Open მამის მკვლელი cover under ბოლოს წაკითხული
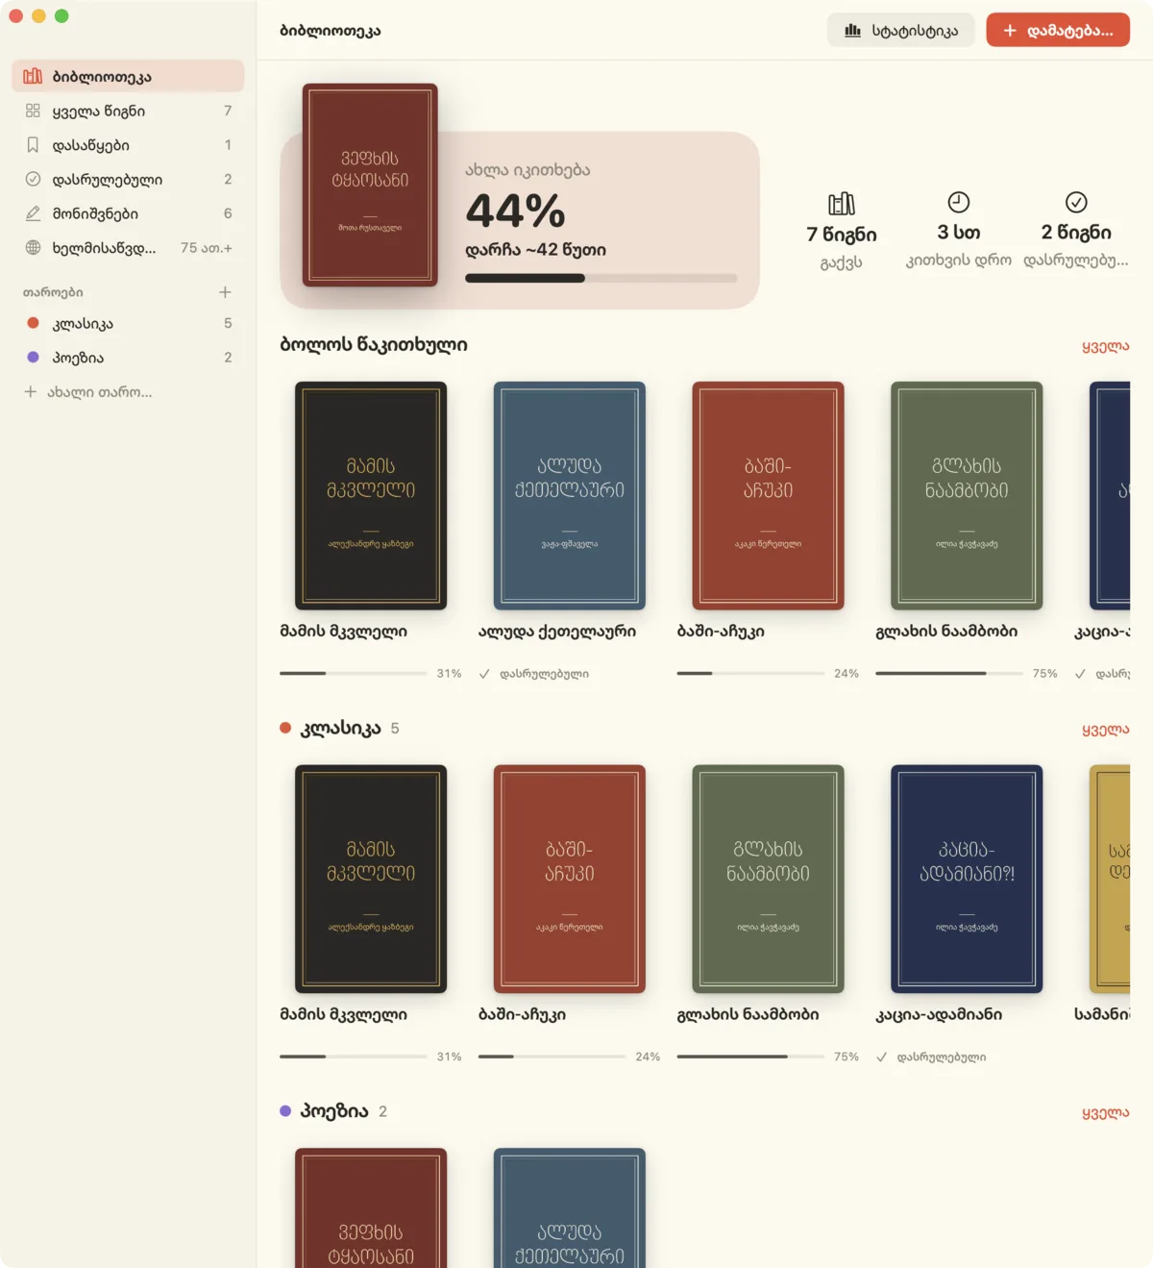The height and width of the screenshot is (1268, 1153). click(371, 496)
